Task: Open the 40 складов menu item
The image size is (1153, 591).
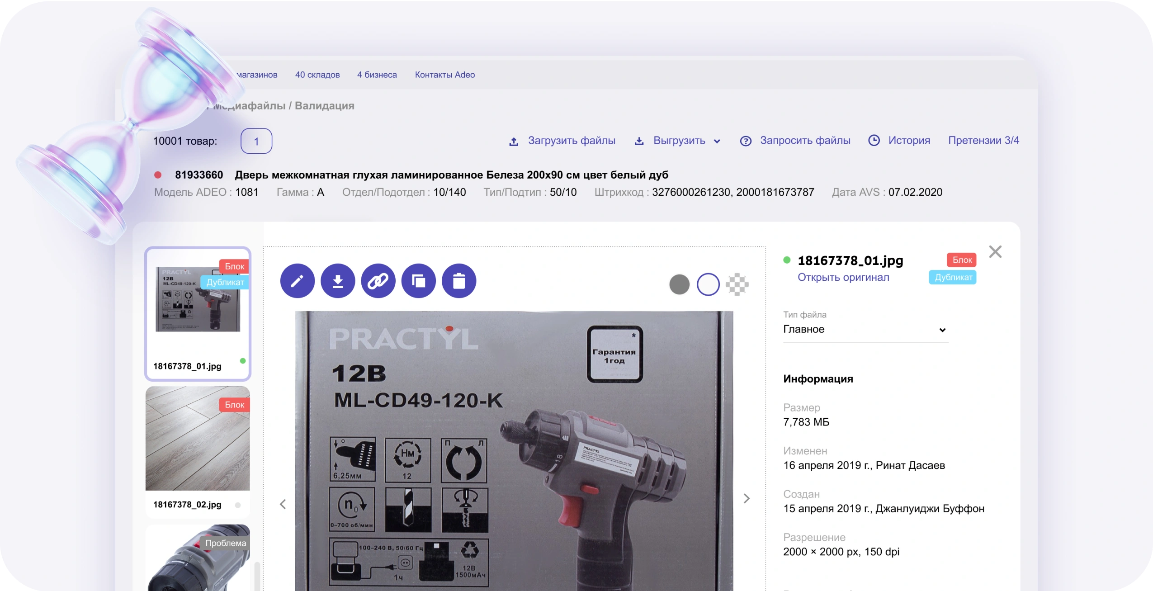Action: tap(317, 75)
